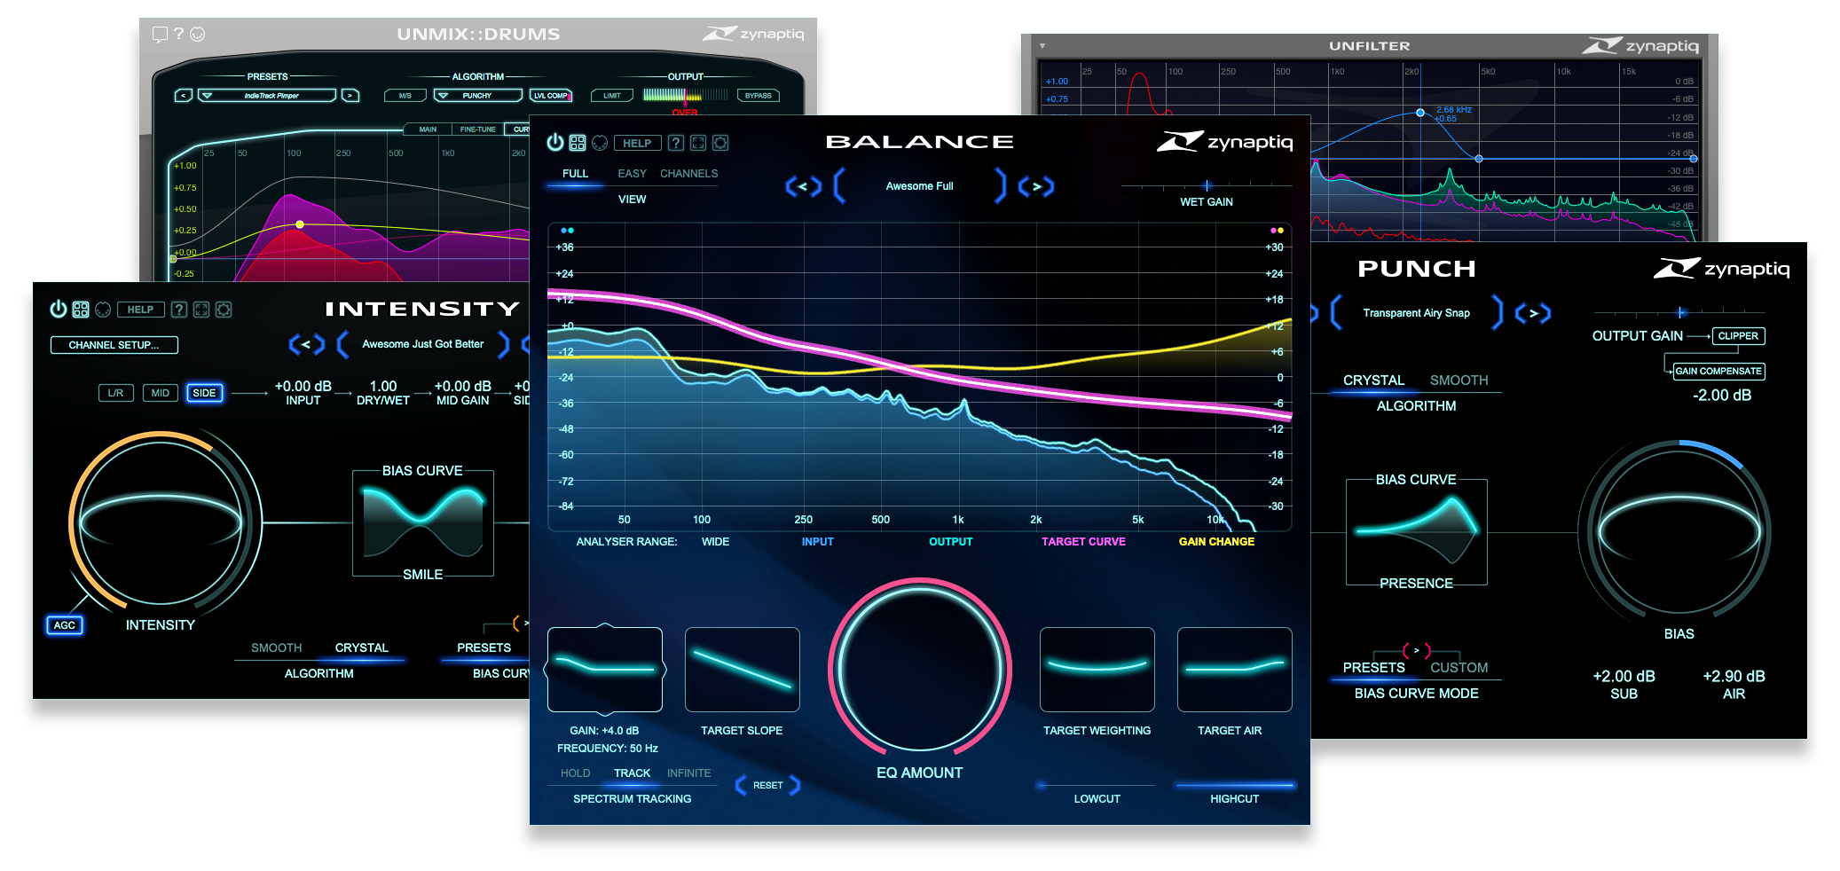1840x871 pixels.
Task: Select the L/R channel in Intensity
Action: (x=116, y=393)
